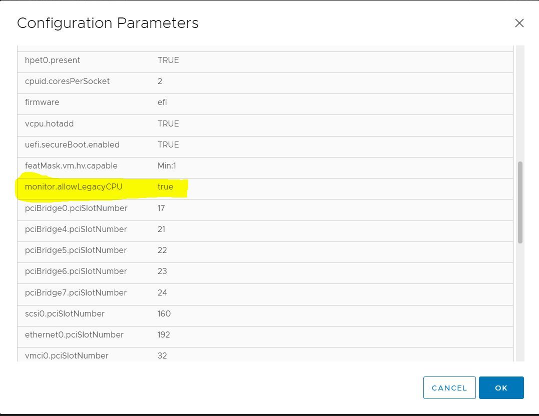Image resolution: width=539 pixels, height=416 pixels.
Task: Close the Configuration Parameters dialog
Action: 519,23
